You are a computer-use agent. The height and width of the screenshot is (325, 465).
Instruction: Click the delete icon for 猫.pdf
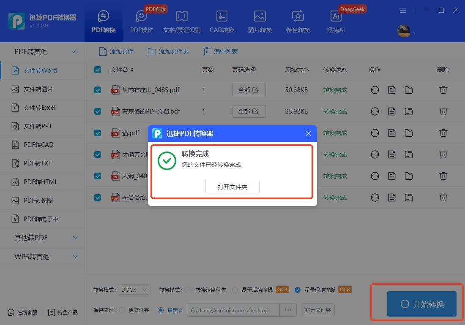[443, 133]
